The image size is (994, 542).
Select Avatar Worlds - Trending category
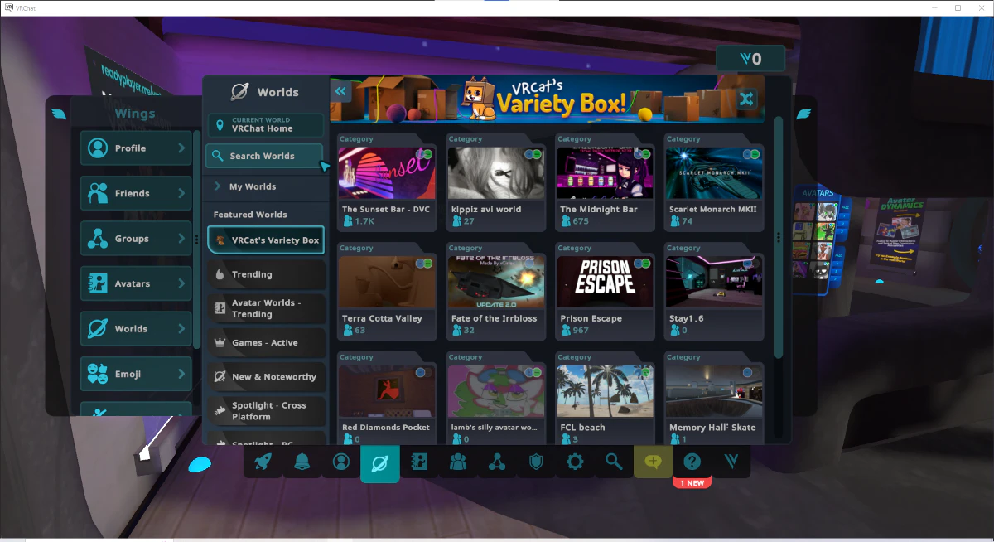coord(265,308)
